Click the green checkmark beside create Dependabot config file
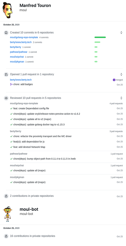 (11, 108)
